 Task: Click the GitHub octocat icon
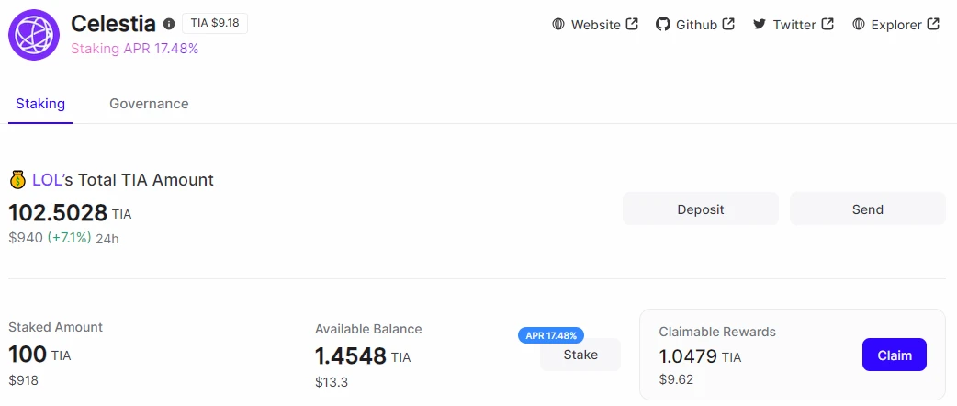point(663,25)
